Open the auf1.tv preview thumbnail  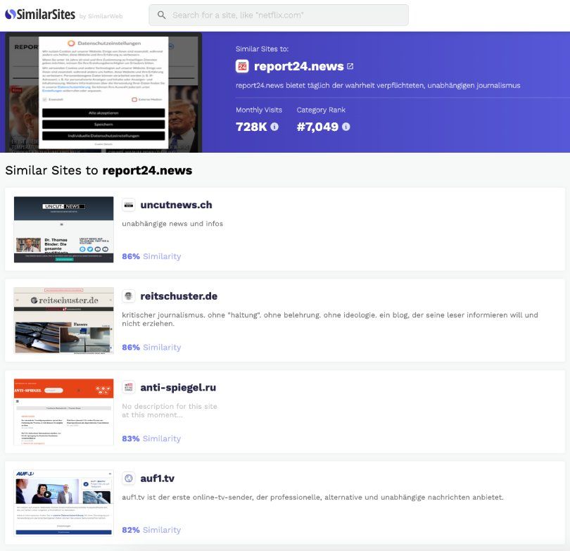point(63,502)
